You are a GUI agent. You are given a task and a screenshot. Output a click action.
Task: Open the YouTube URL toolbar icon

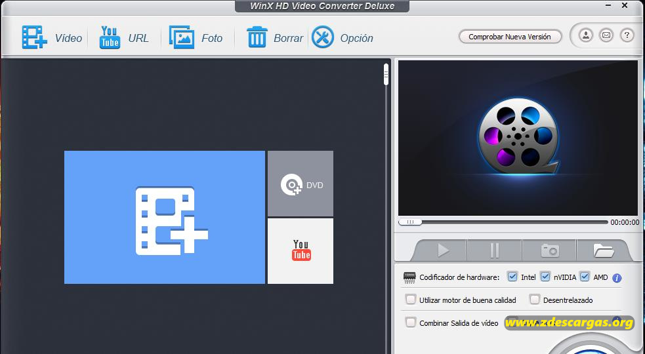[110, 37]
